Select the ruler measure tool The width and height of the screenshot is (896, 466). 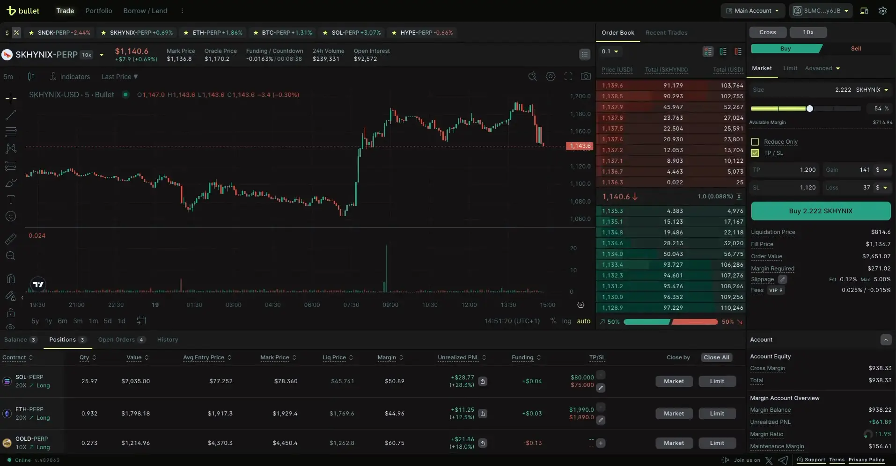[11, 239]
